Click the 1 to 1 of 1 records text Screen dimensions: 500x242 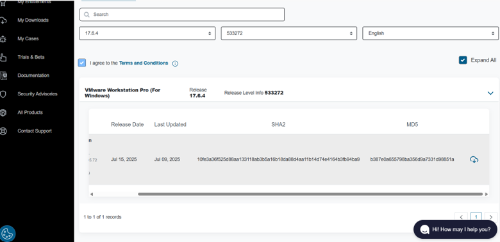point(103,217)
